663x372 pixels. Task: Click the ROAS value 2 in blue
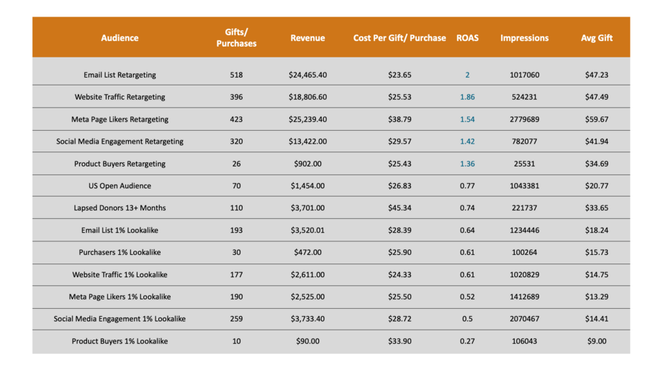(x=467, y=75)
